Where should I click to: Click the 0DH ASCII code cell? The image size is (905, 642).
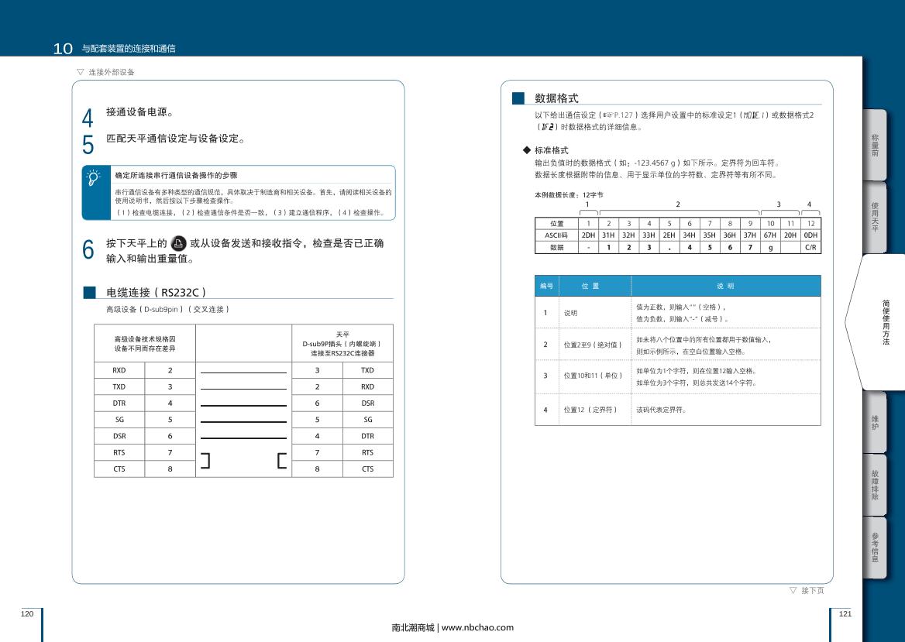point(810,235)
